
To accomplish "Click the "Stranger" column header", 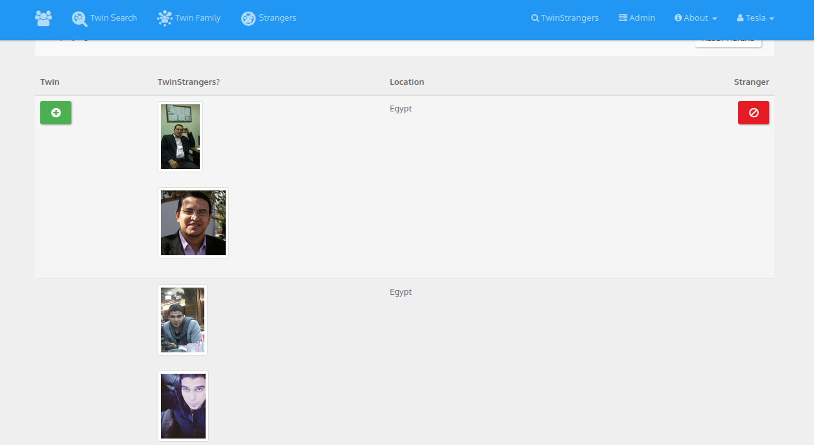I will coord(752,82).
